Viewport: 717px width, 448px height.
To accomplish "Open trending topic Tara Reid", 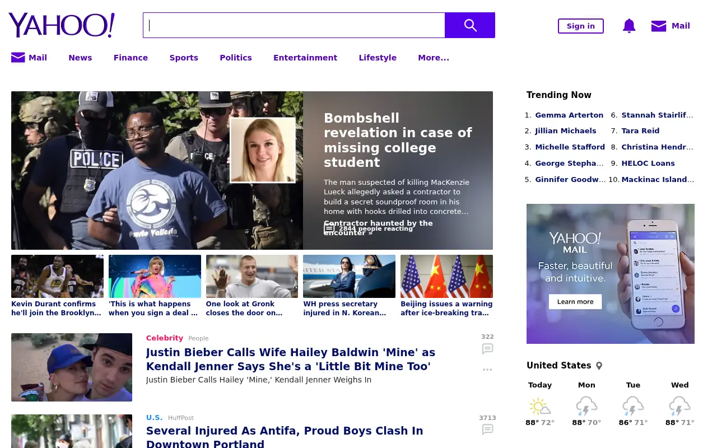I will point(640,131).
